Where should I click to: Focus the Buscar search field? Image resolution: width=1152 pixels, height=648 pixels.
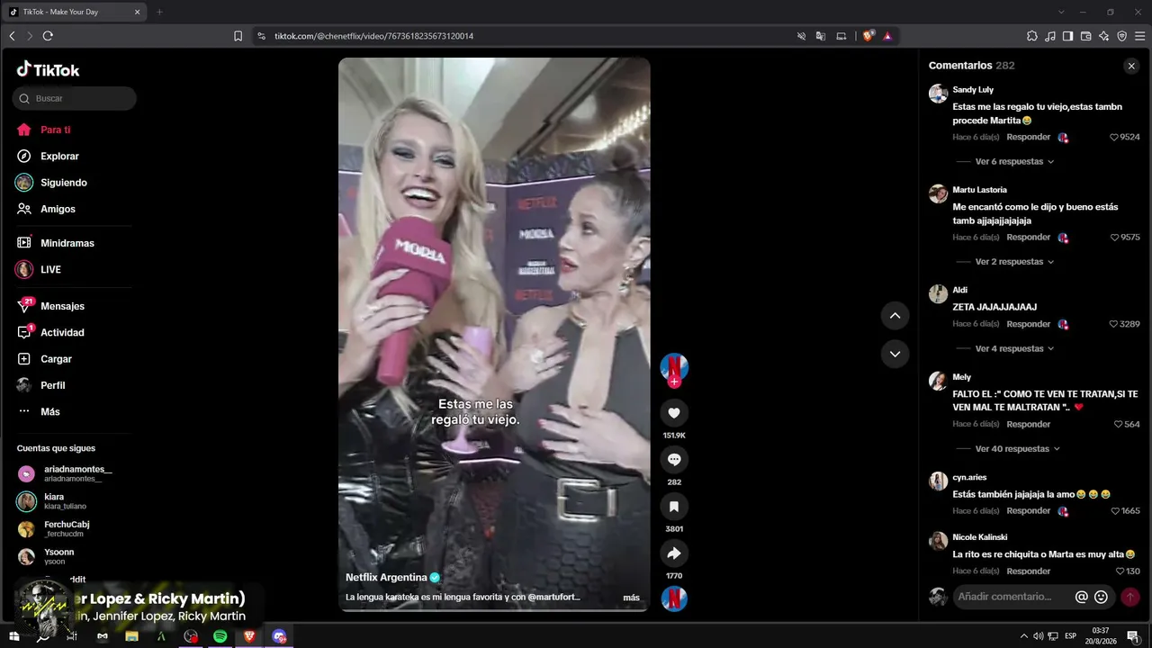click(75, 98)
